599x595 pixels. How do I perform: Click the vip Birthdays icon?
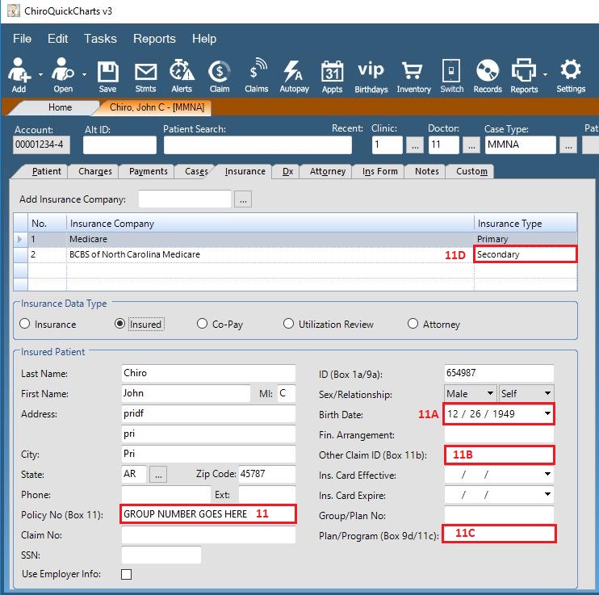pos(371,76)
